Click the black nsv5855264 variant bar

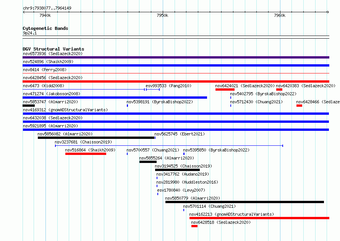point(148,162)
